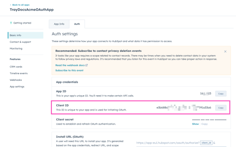Select Basic info in sidebar
The width and height of the screenshot is (236, 147).
(26, 35)
